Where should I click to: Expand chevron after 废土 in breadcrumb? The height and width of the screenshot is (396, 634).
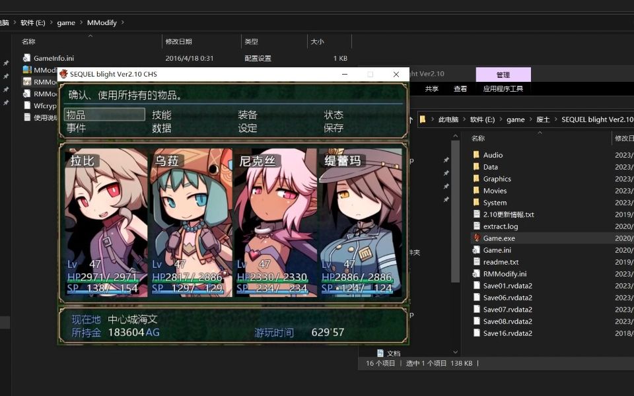(x=555, y=119)
